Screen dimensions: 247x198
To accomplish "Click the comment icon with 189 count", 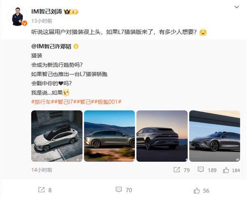I will (201, 170).
